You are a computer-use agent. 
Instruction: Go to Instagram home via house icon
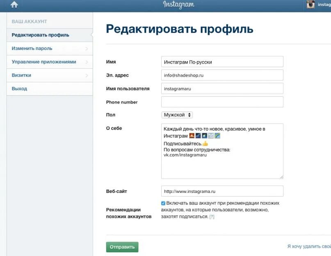pyautogui.click(x=14, y=5)
